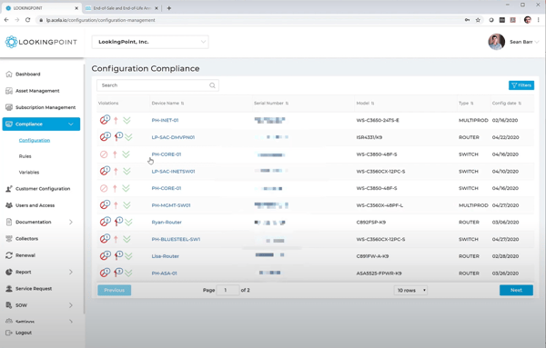This screenshot has width=546, height=348.
Task: Click red up arrow for PH-MGMT-SW01
Action: (x=116, y=205)
